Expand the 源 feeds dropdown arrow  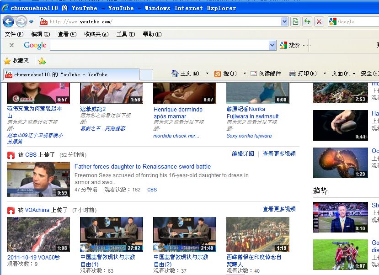pyautogui.click(x=245, y=74)
